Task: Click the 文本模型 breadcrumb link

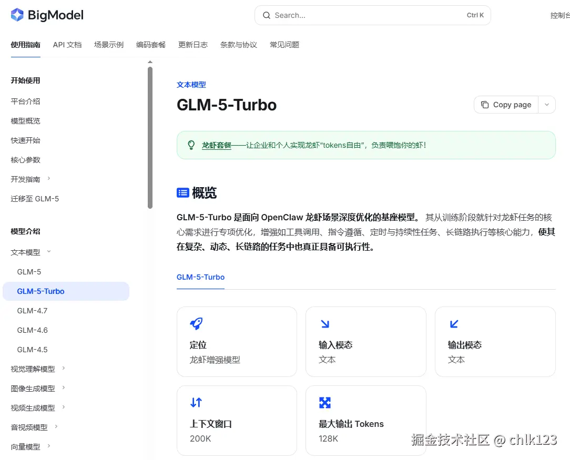Action: pyautogui.click(x=191, y=85)
